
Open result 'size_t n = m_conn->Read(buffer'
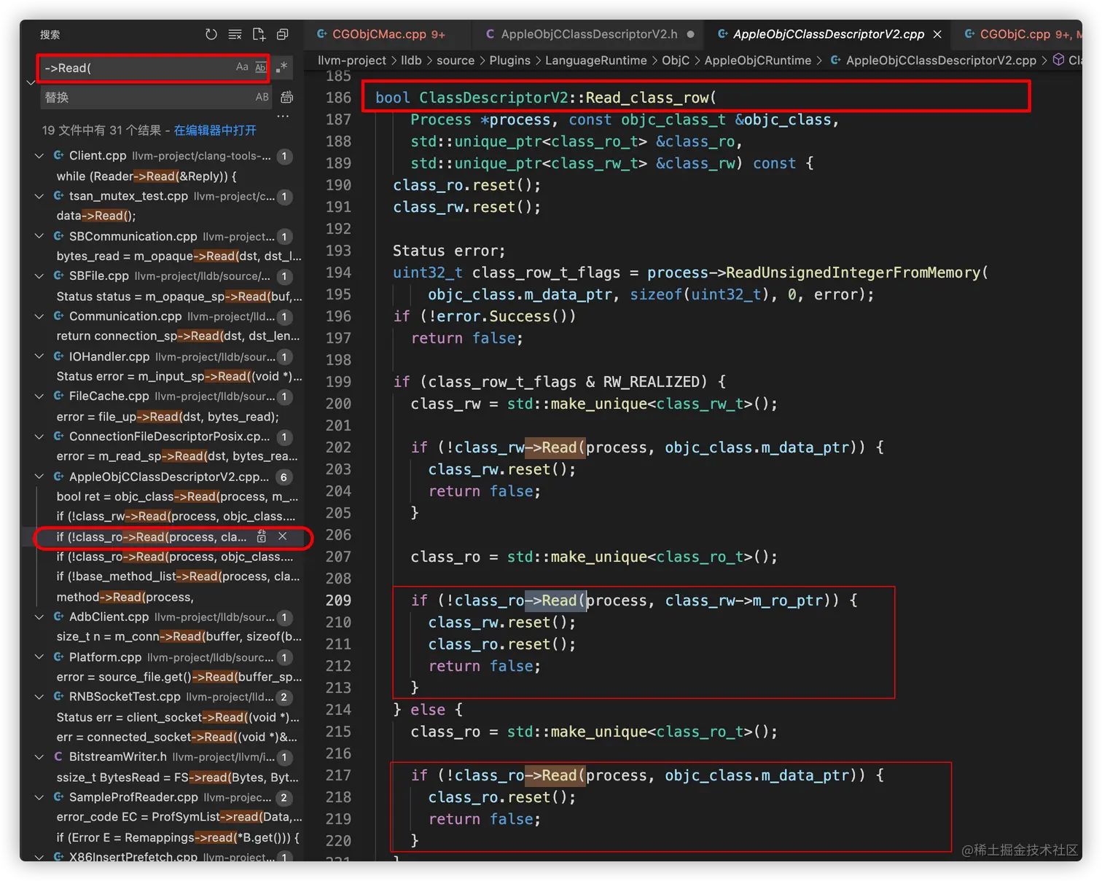(x=179, y=636)
